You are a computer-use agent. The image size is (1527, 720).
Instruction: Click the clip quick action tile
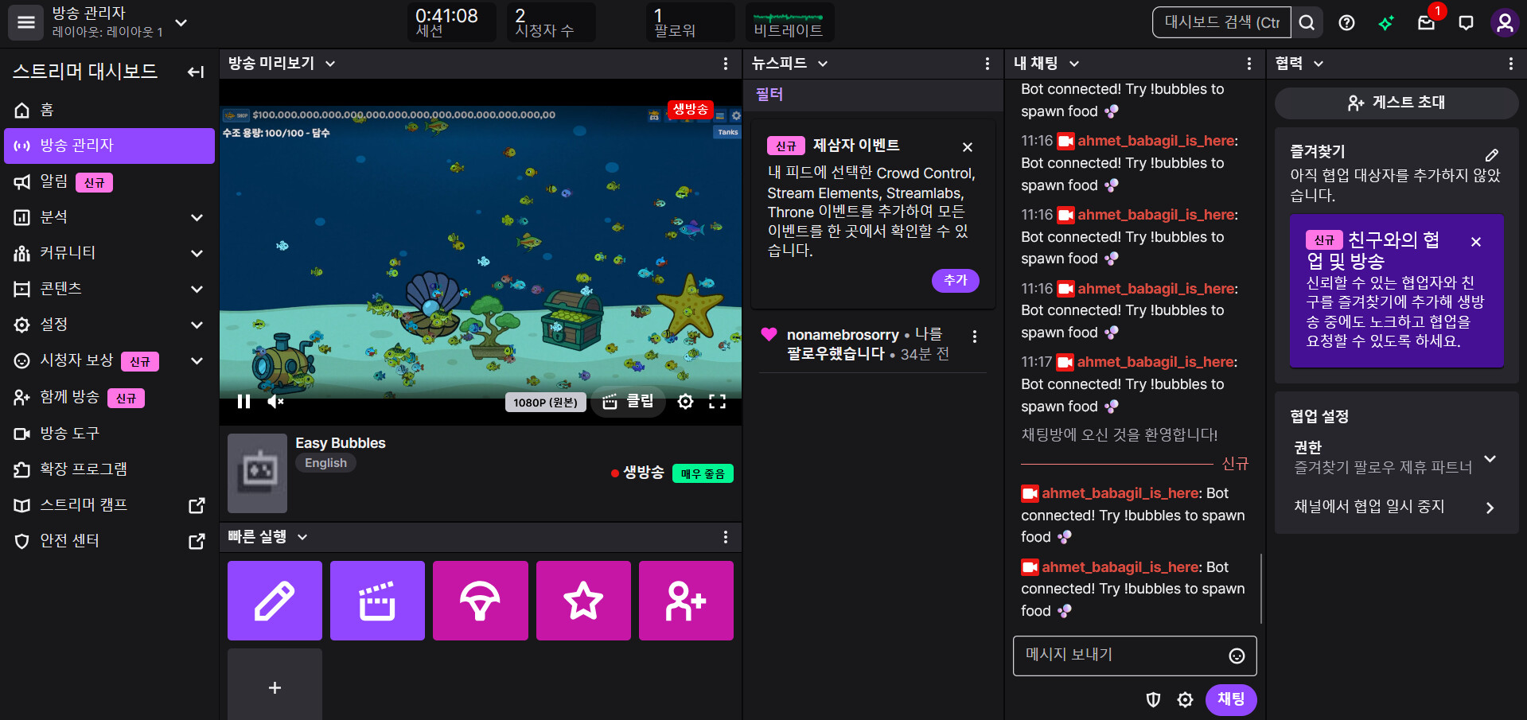pos(377,601)
